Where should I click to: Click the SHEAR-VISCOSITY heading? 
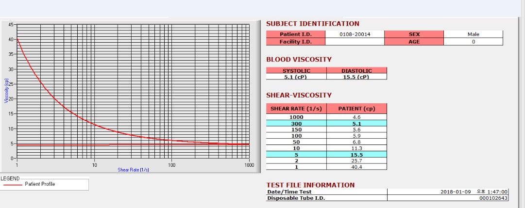[x=299, y=96]
